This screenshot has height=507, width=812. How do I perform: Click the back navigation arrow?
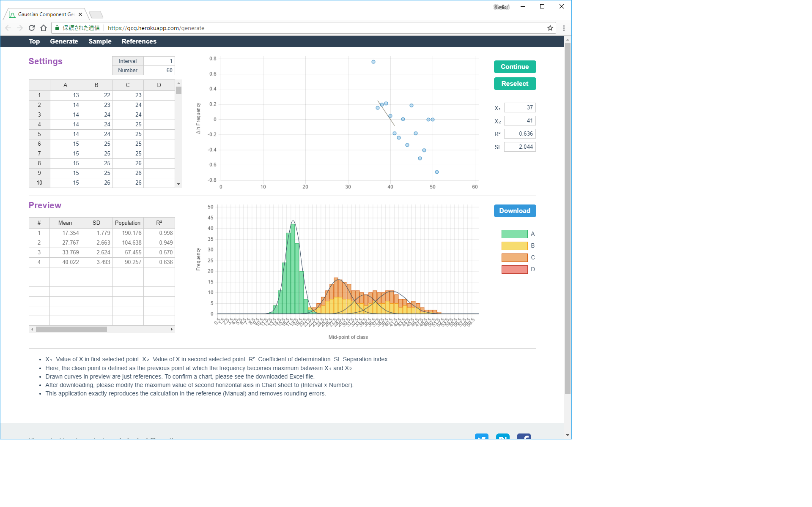coord(8,28)
